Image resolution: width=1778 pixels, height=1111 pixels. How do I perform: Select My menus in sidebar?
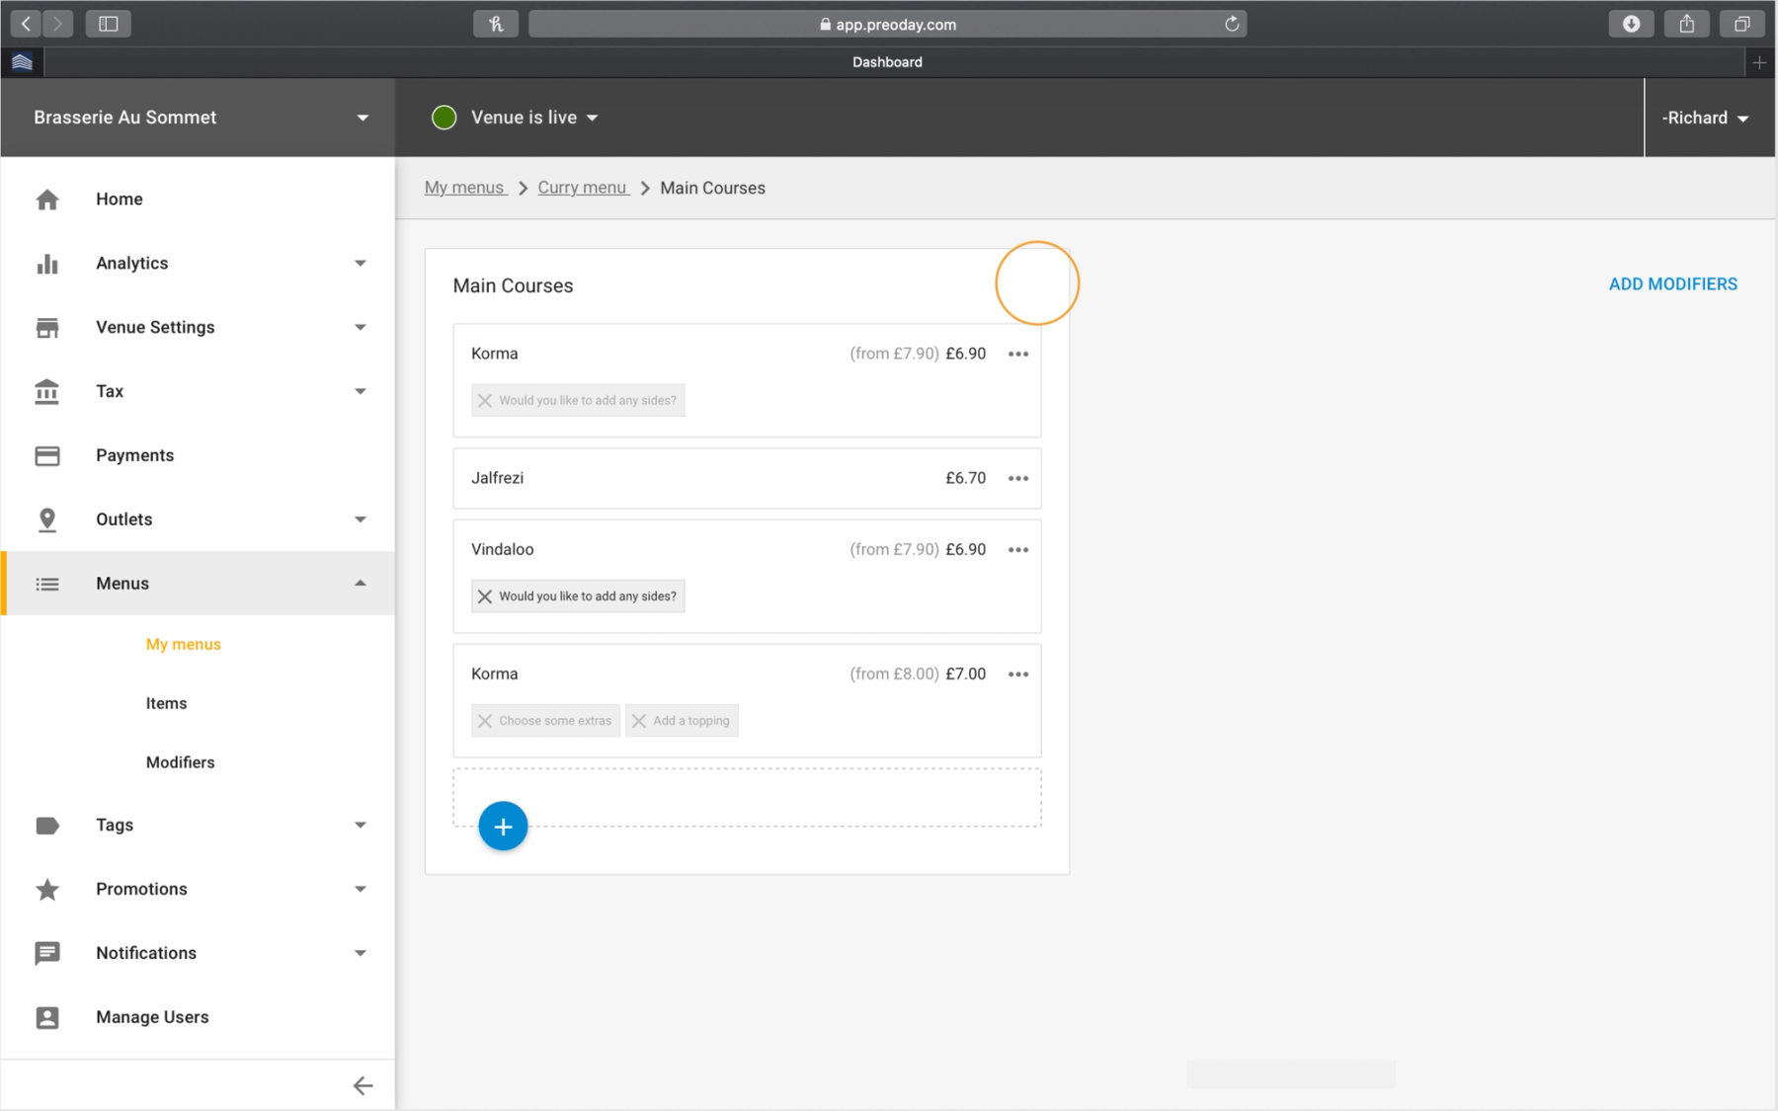click(184, 644)
